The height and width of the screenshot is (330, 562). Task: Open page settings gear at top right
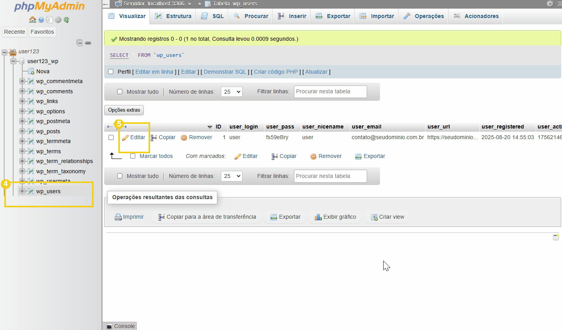550,4
